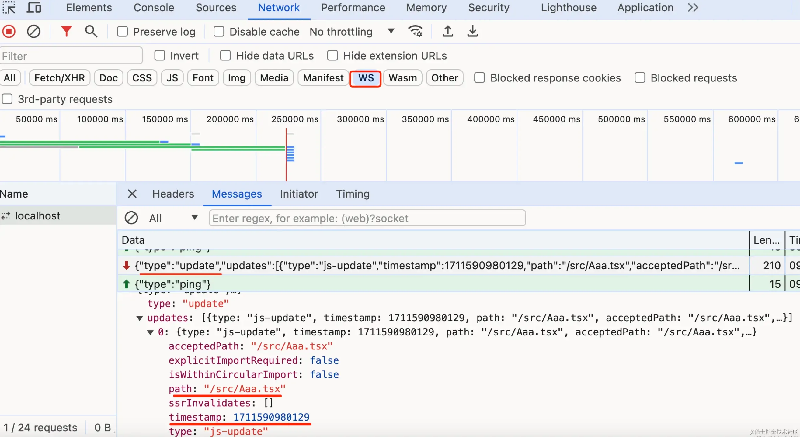Filter requests by Media
This screenshot has height=437, width=800.
click(x=274, y=77)
